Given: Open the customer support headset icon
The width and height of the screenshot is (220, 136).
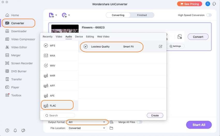Looking at the screenshot, I should coord(214,4).
